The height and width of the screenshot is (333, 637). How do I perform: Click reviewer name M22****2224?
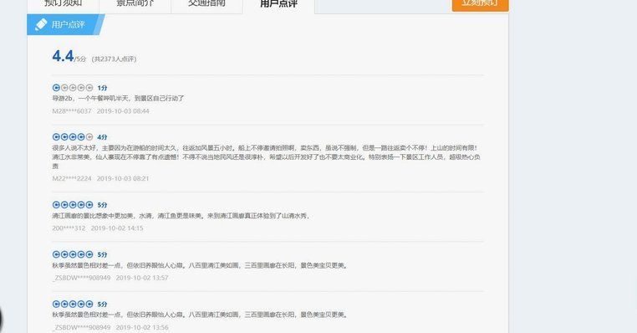(x=72, y=178)
